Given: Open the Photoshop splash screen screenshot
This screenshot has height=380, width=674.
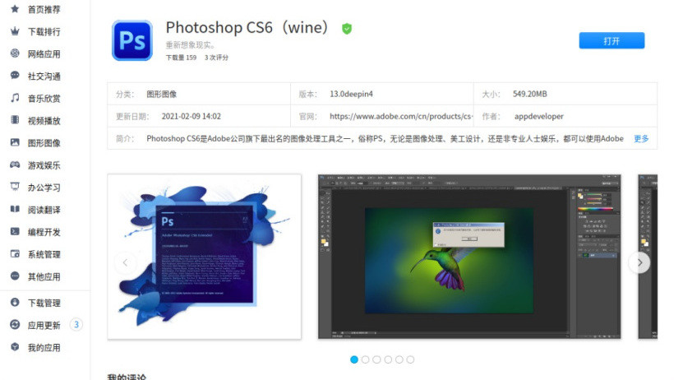Looking at the screenshot, I should pos(204,257).
